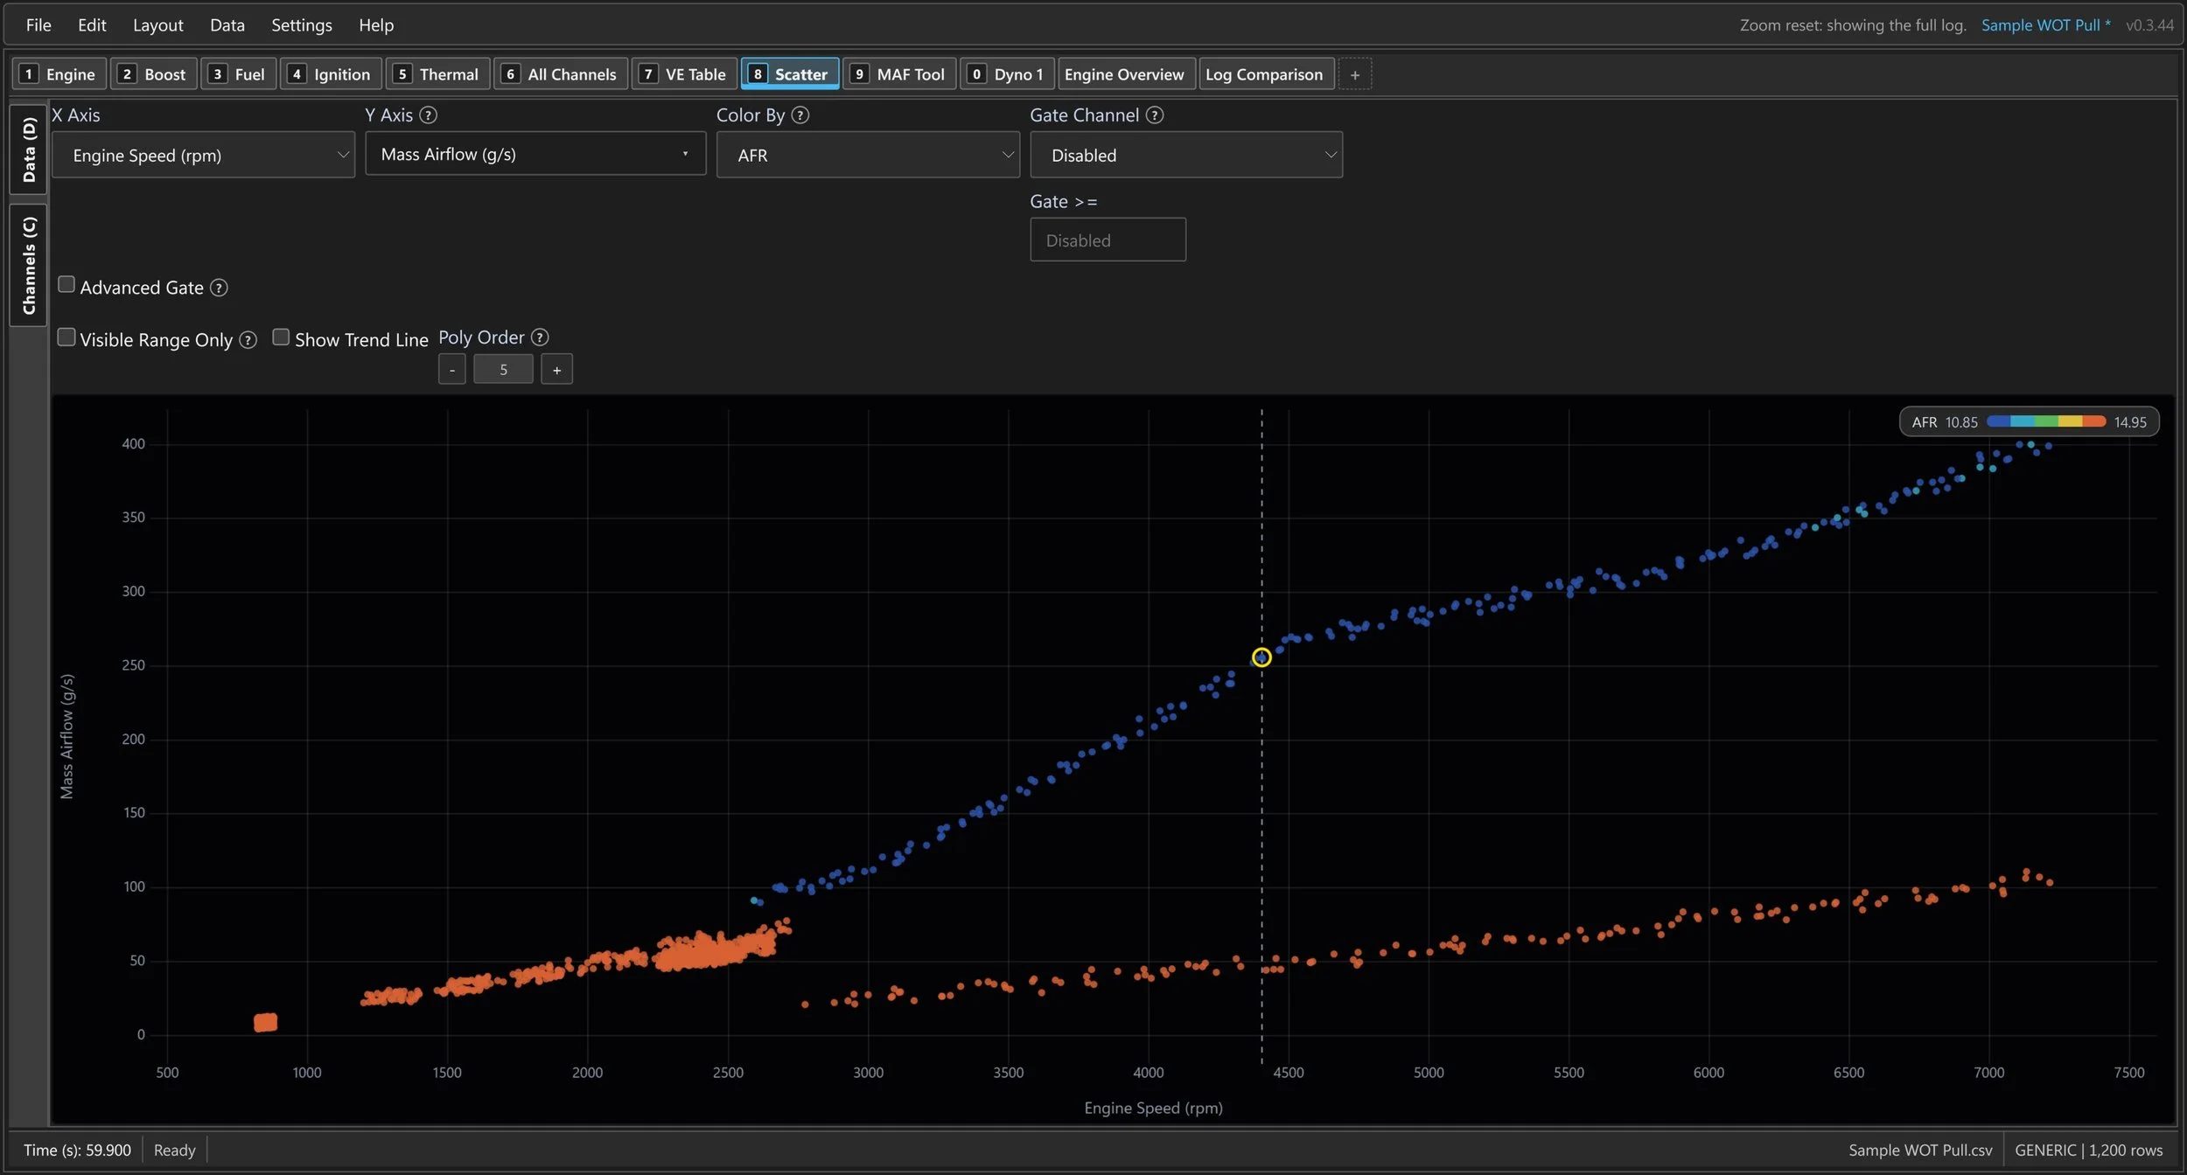Screen dimensions: 2187x1175
Task: Open the Help menu
Action: (376, 25)
